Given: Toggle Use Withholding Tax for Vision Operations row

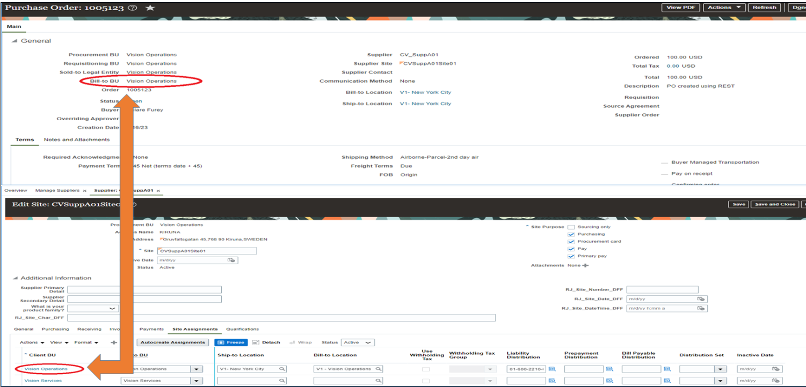Looking at the screenshot, I should point(426,369).
